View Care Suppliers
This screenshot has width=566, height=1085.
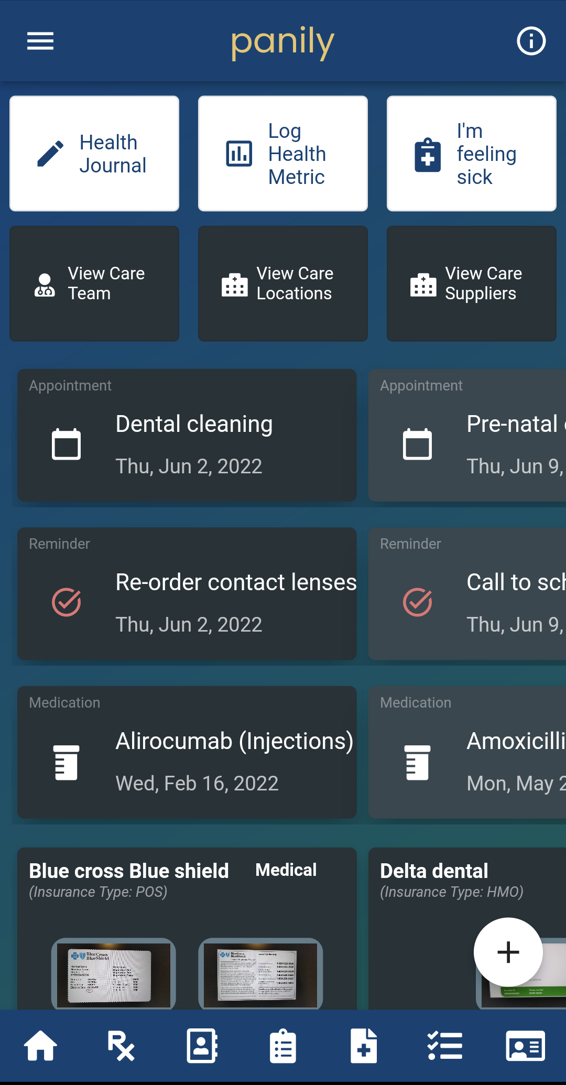[472, 284]
